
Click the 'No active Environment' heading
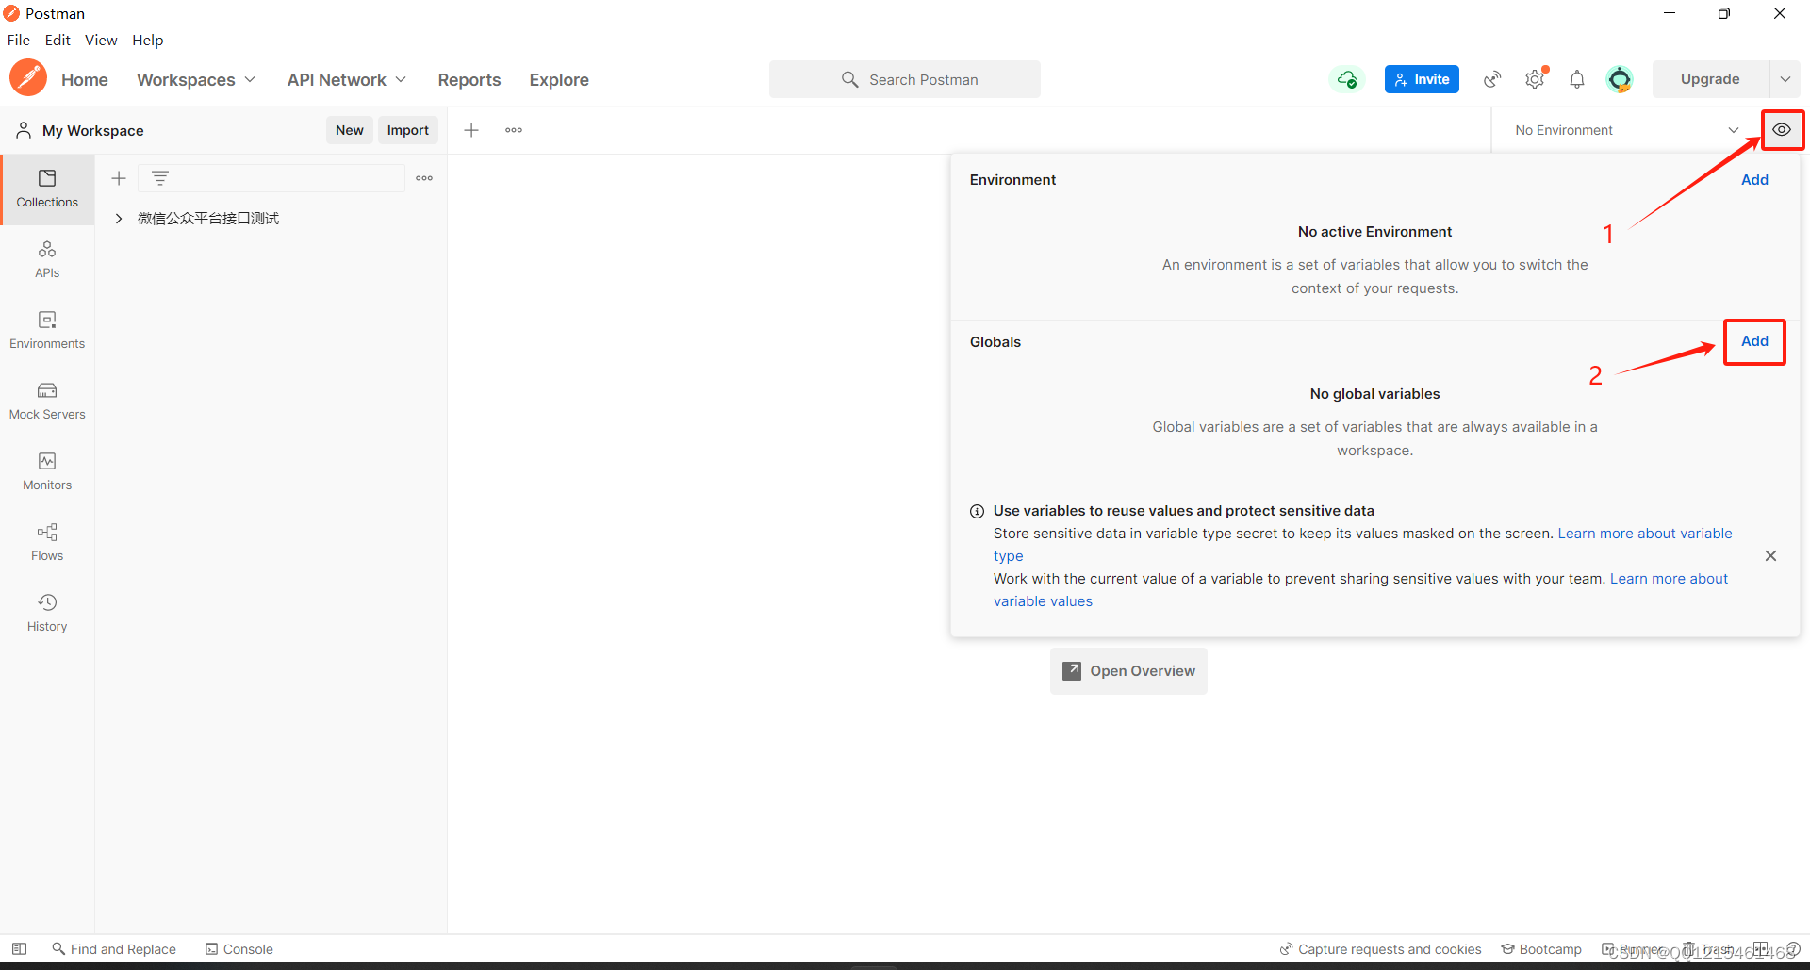(1374, 232)
